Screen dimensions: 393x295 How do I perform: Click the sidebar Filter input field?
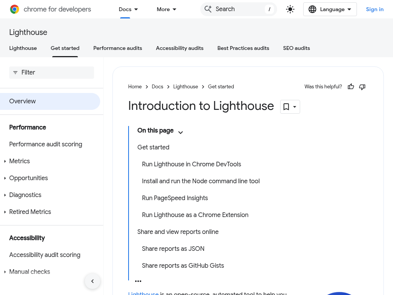pos(52,73)
